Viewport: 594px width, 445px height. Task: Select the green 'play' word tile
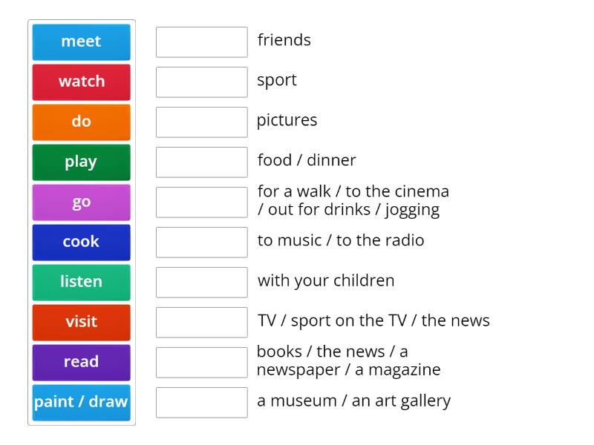(x=81, y=162)
